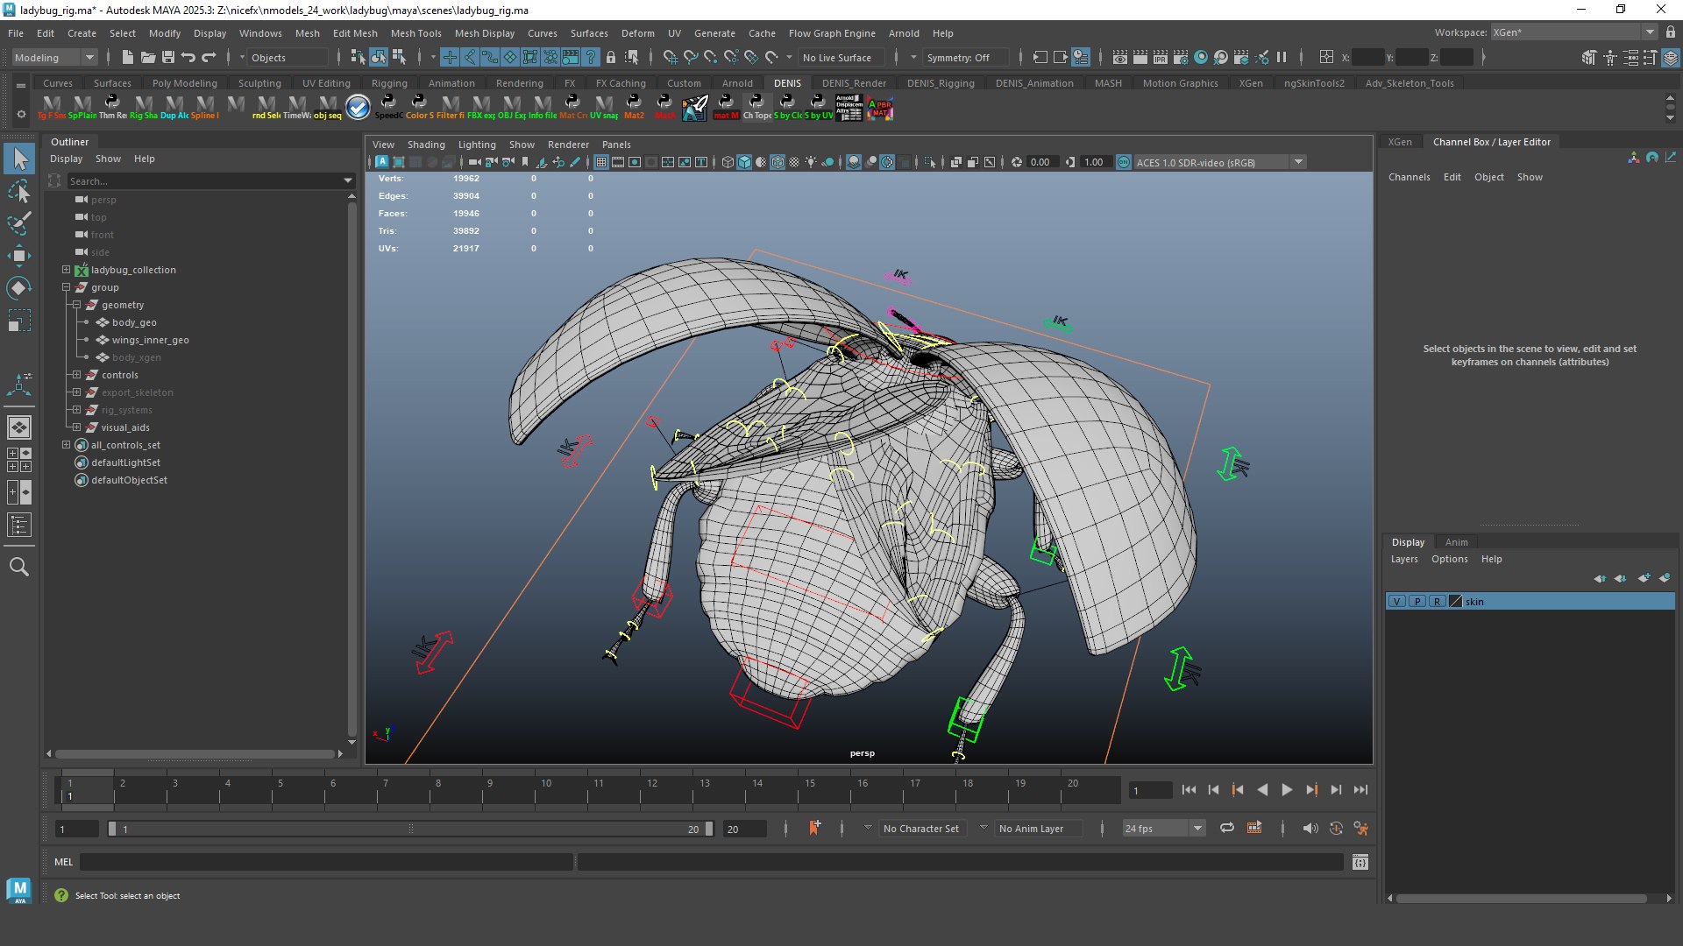Click step back one frame button
This screenshot has width=1683, height=946.
pos(1213,790)
